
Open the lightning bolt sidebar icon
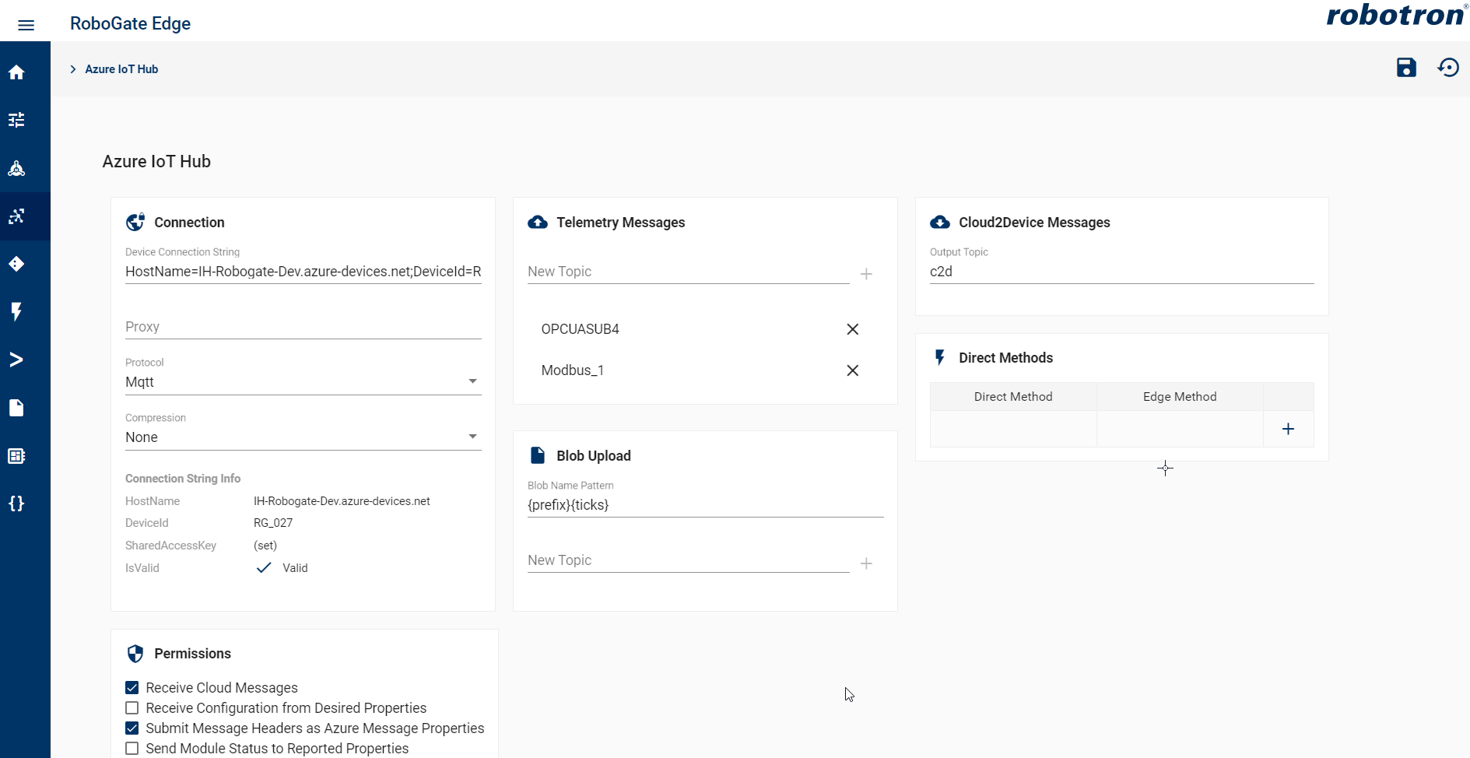pyautogui.click(x=16, y=311)
